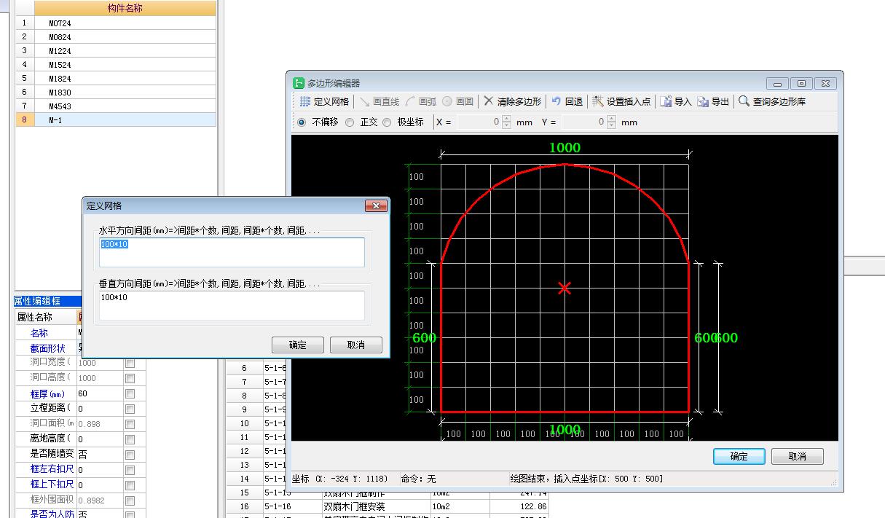
Task: Select the Orthogonal (正交) radio button
Action: [x=350, y=122]
